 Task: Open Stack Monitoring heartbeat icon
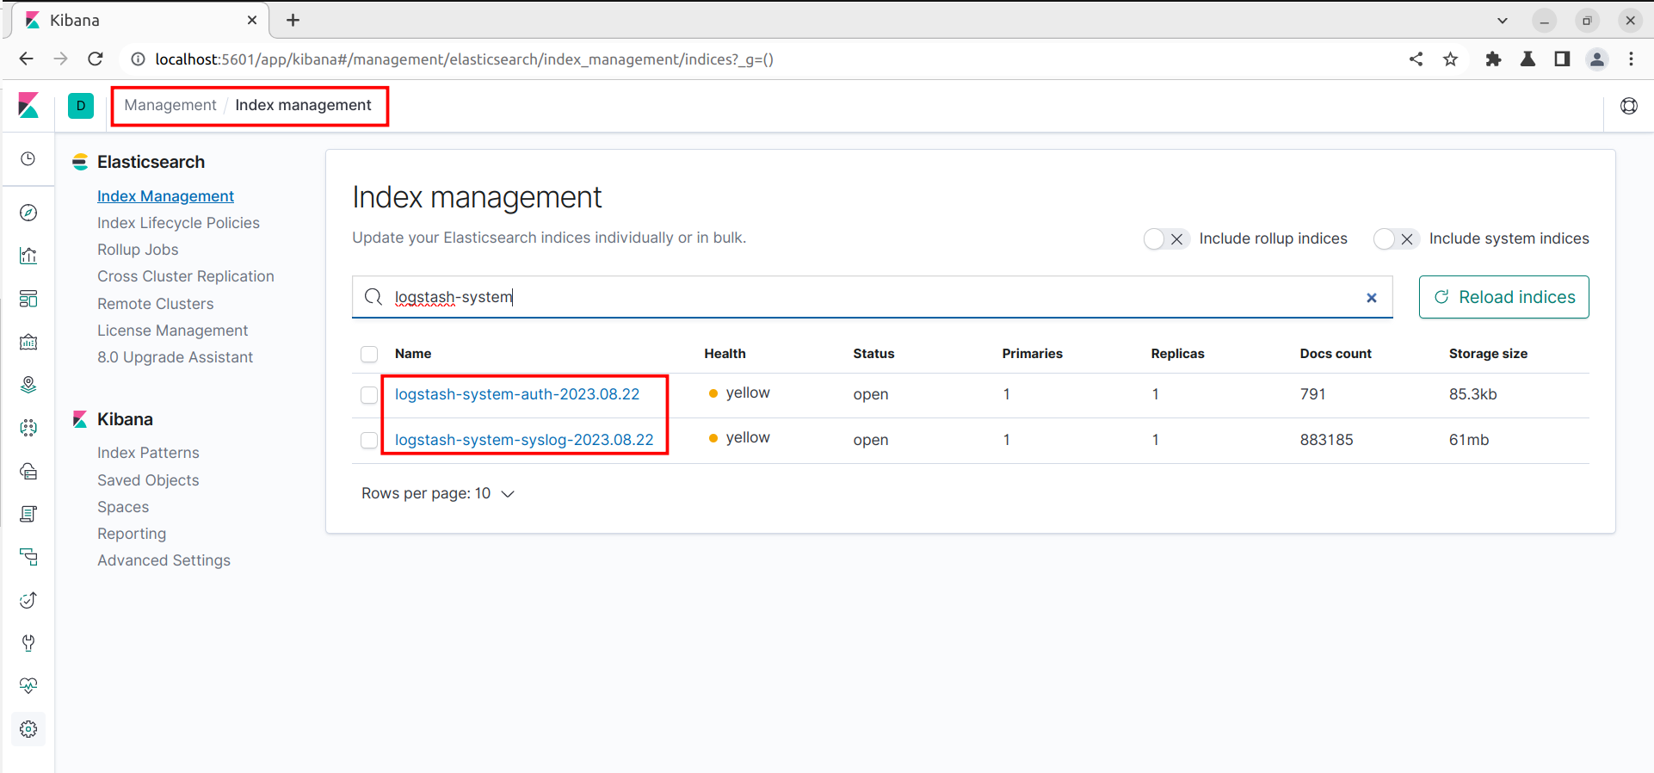tap(28, 686)
